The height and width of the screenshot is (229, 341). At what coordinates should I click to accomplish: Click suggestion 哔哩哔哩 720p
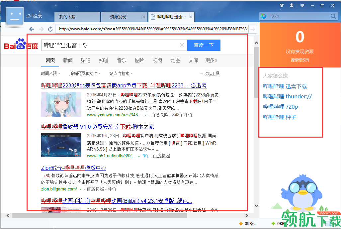tap(280, 107)
